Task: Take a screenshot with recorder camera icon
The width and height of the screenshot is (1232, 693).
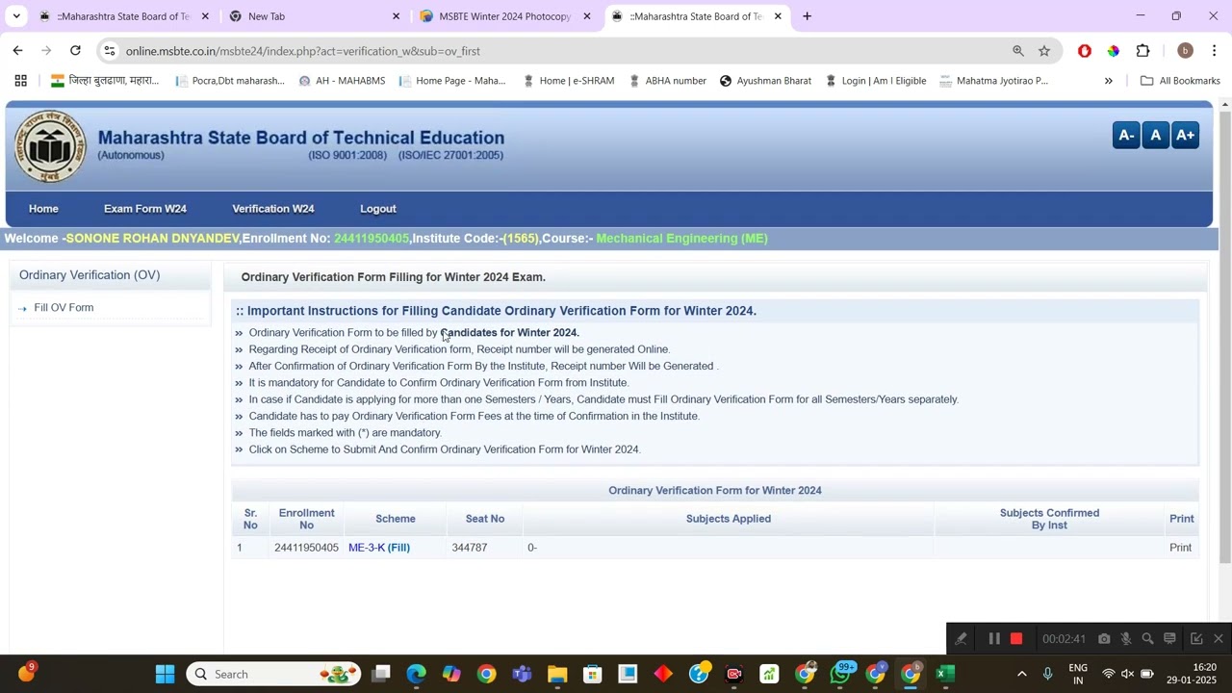Action: pos(1104,639)
